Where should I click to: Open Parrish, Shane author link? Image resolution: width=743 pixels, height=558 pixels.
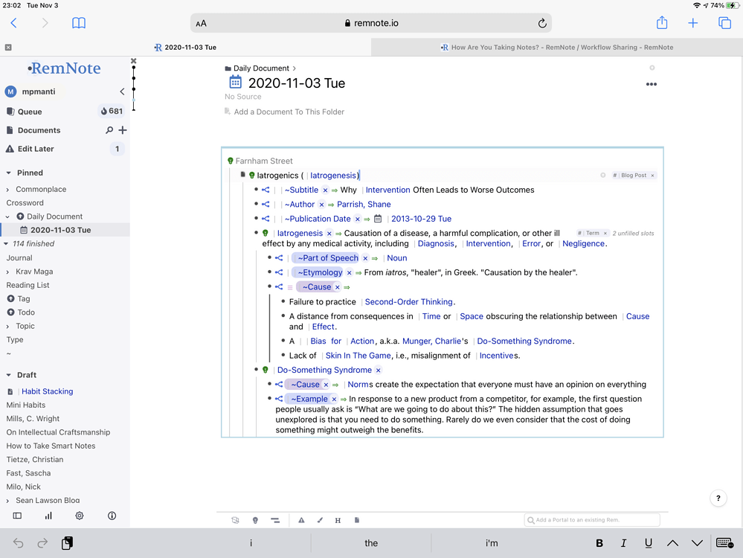click(x=364, y=205)
